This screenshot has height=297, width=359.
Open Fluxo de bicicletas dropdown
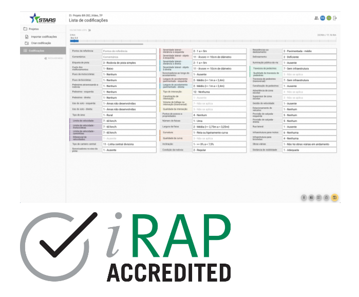coord(129,80)
